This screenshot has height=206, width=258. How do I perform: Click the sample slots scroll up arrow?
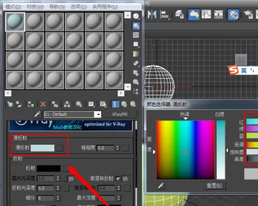point(127,15)
